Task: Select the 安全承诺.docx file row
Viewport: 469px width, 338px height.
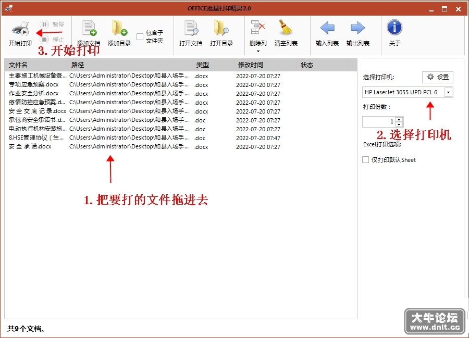Action: (x=181, y=147)
